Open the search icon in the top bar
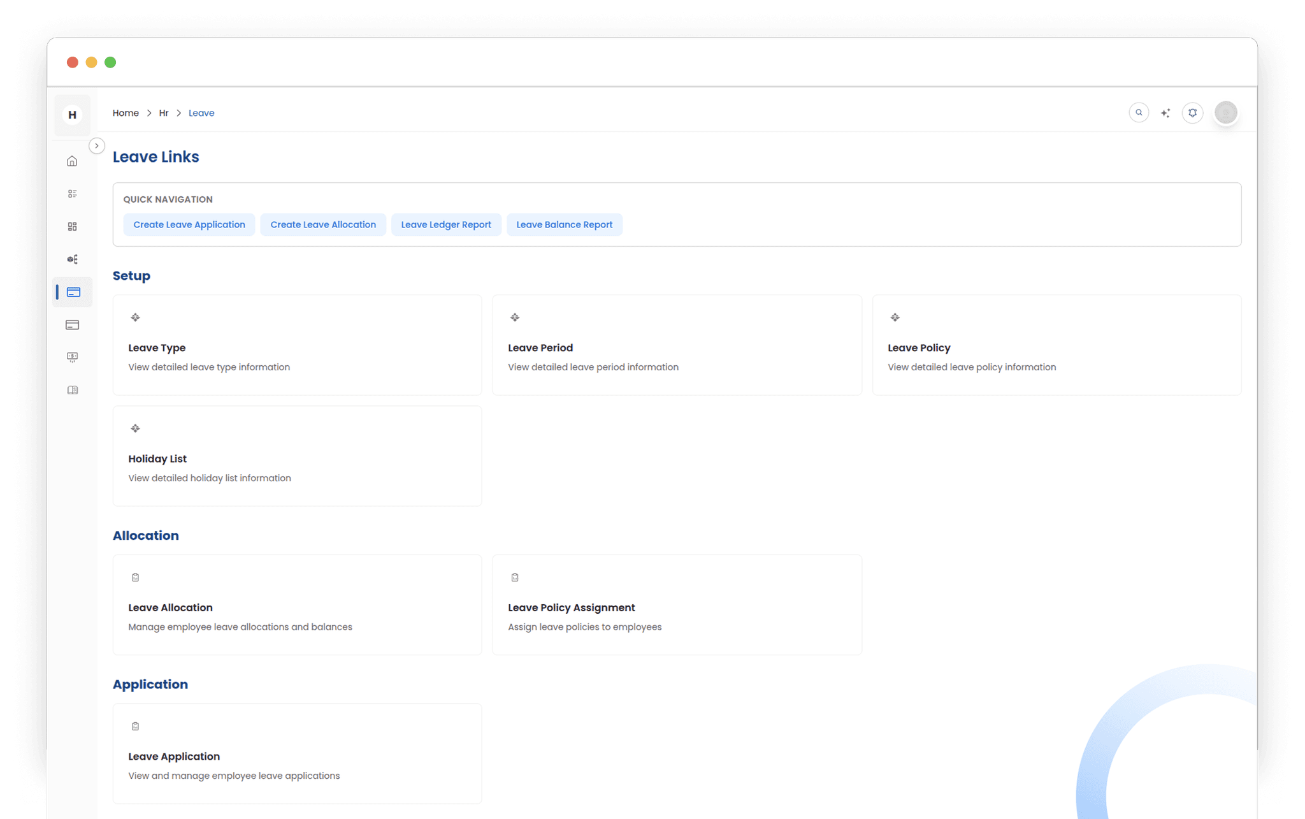This screenshot has width=1305, height=819. 1139,112
